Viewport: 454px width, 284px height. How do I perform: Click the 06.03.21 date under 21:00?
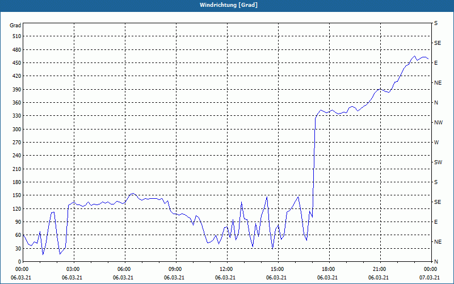click(x=379, y=278)
